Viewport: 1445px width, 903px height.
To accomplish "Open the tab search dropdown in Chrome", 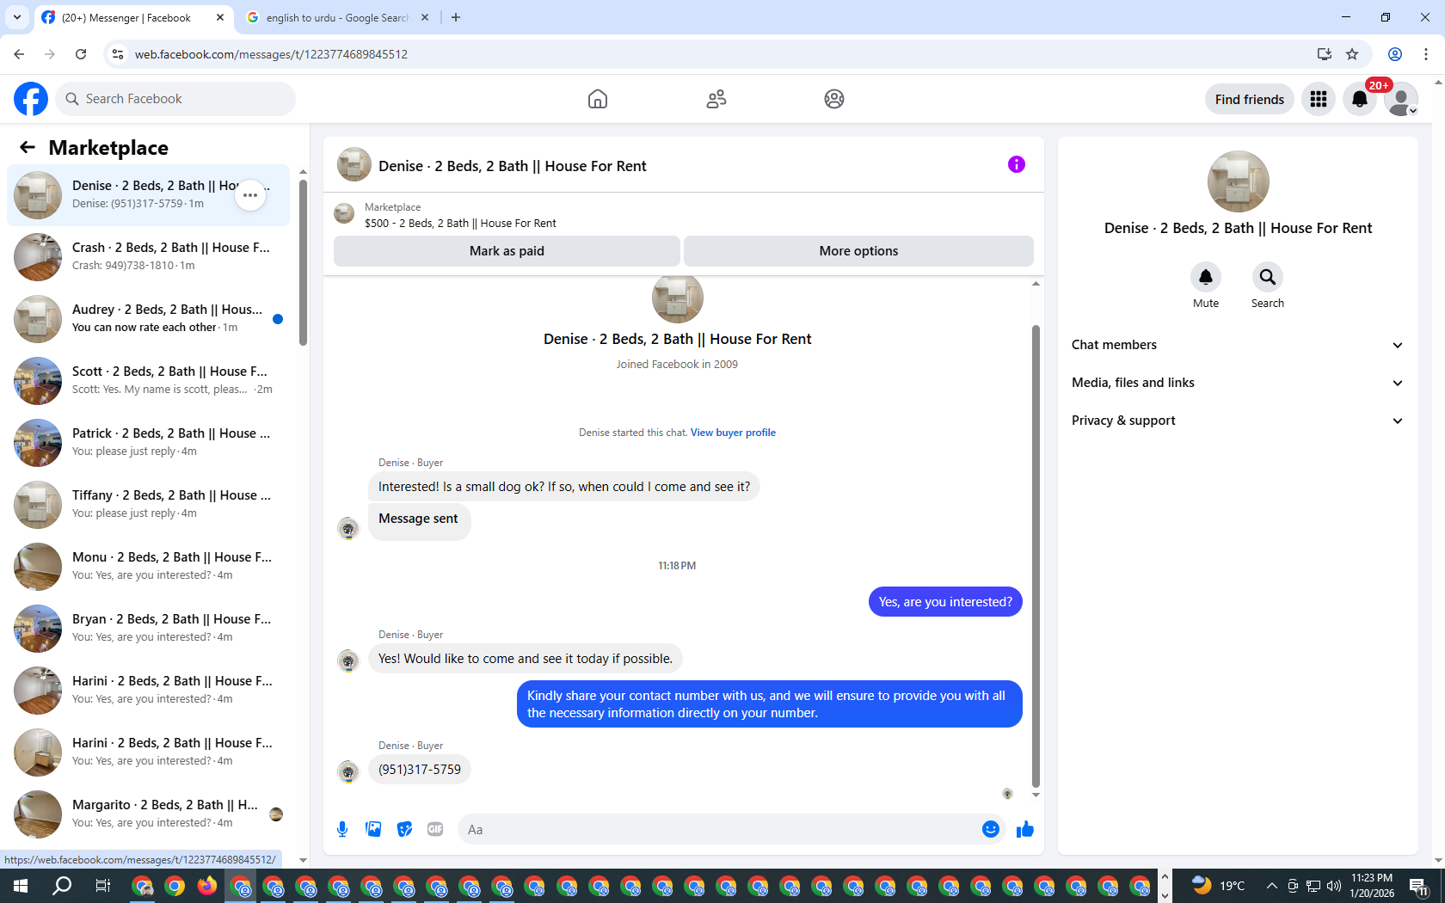I will point(17,17).
